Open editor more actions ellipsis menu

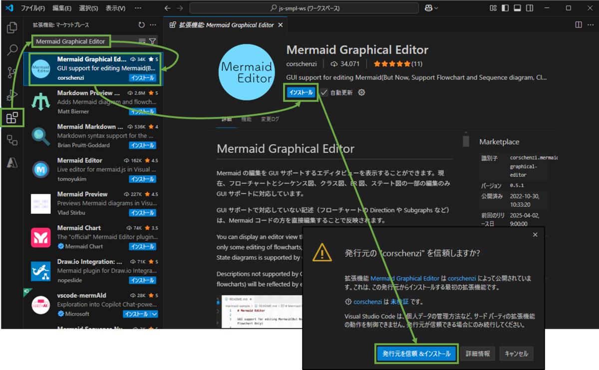pos(590,24)
